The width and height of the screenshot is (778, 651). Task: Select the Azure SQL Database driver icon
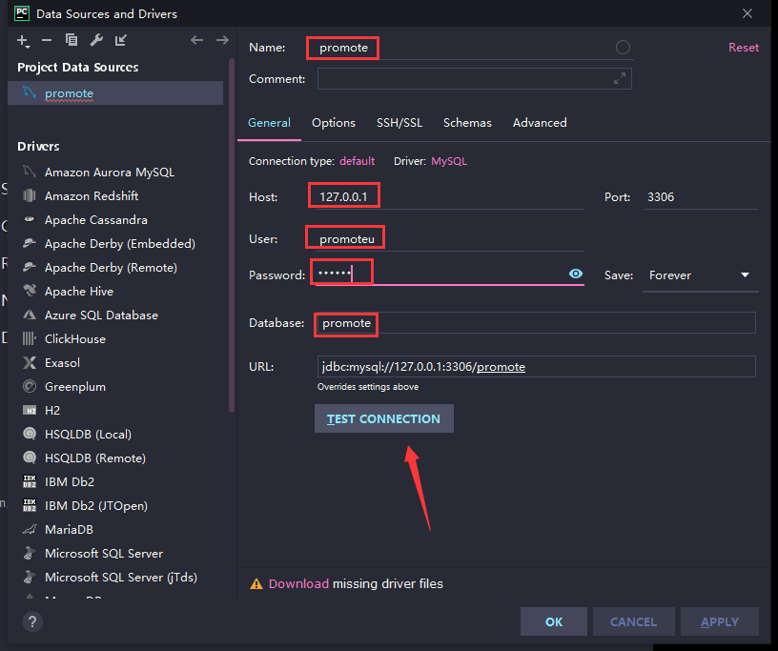[30, 315]
